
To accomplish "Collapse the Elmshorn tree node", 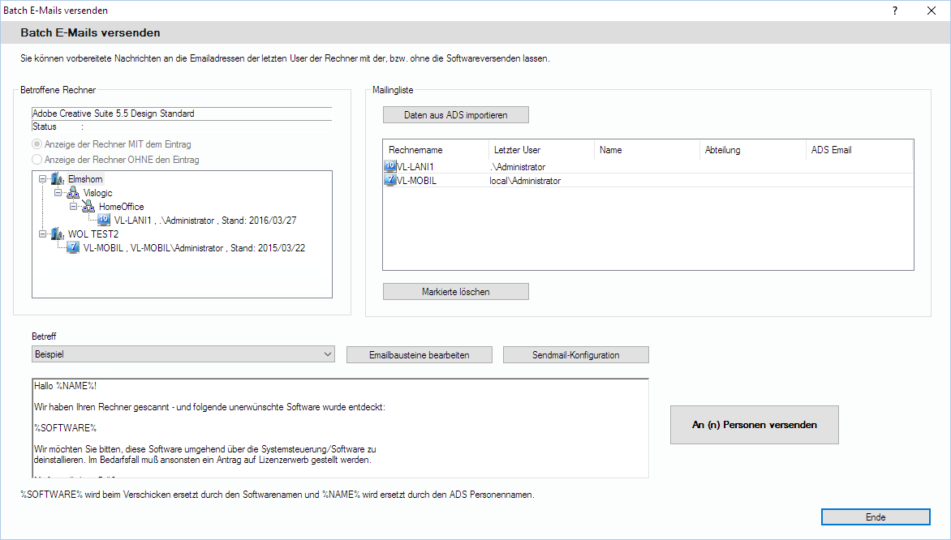I will [x=42, y=179].
